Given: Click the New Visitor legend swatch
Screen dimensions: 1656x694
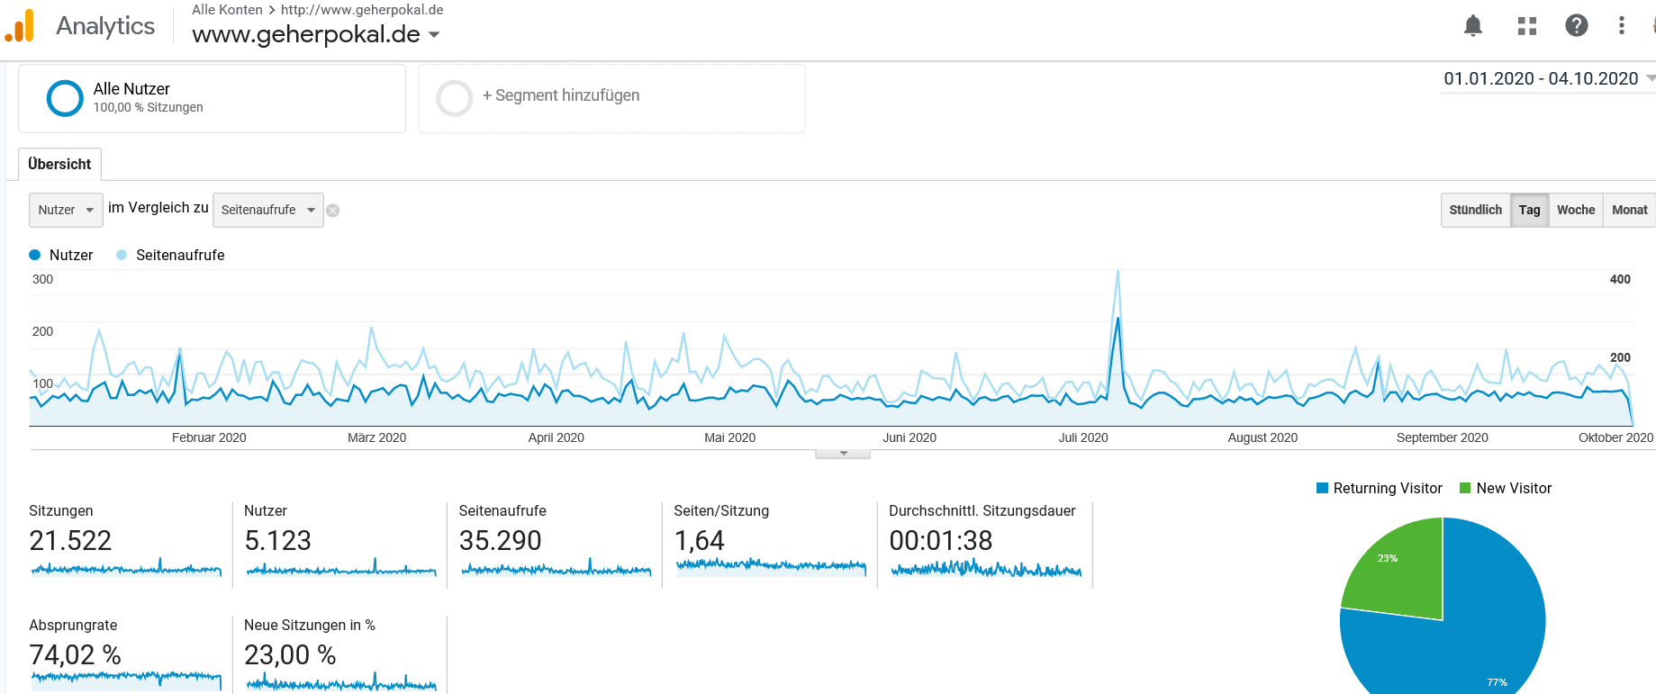Looking at the screenshot, I should coord(1465,488).
